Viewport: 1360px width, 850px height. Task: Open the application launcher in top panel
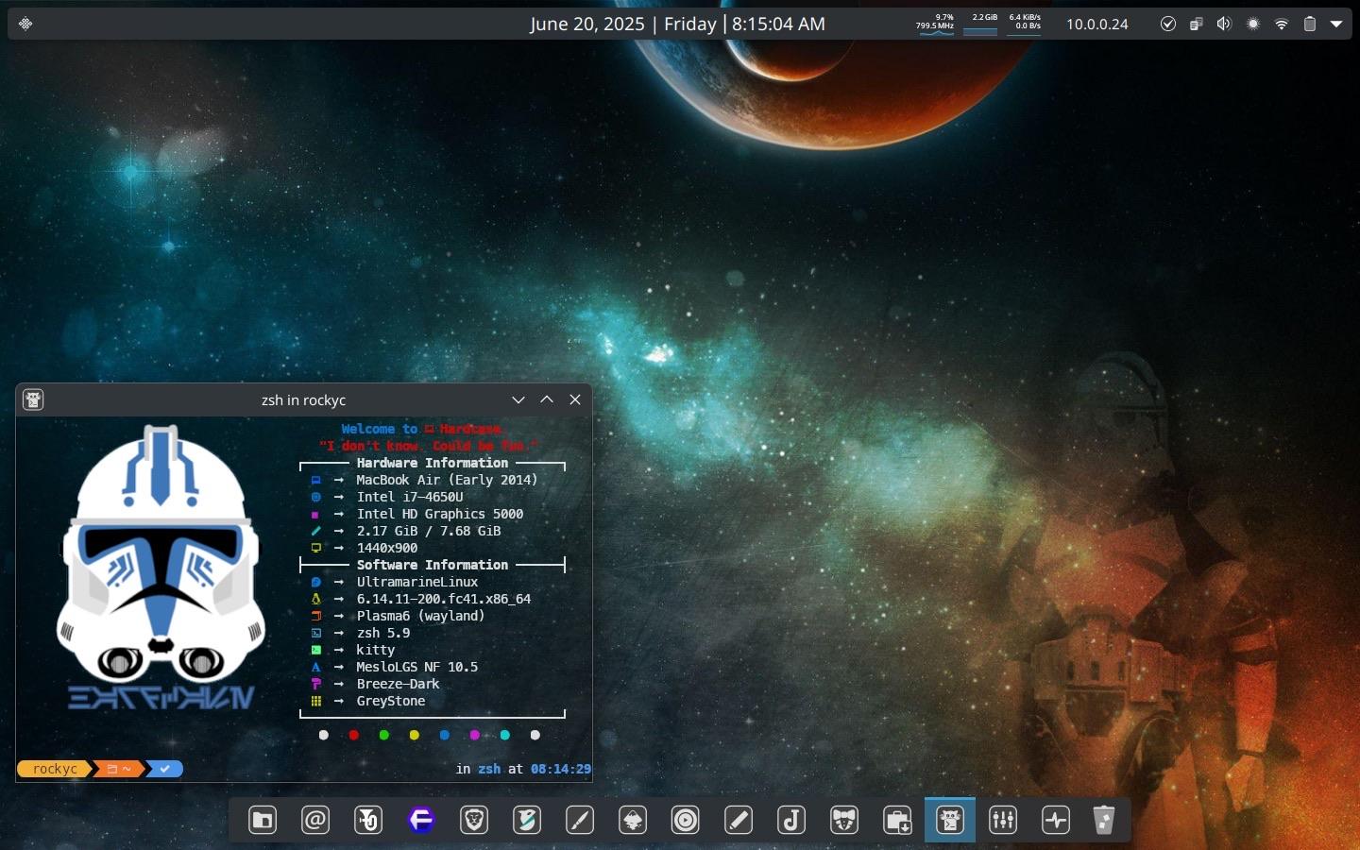pyautogui.click(x=25, y=24)
